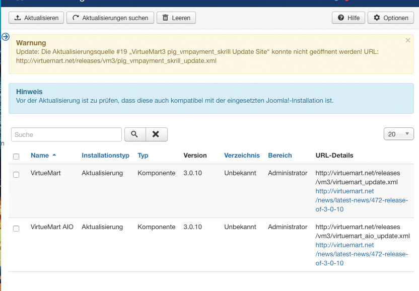Sort by the Typ column header
Viewport: 419px width, 291px height.
[143, 156]
